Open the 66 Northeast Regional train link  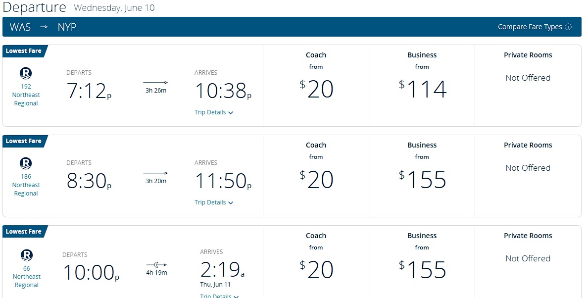pos(27,277)
